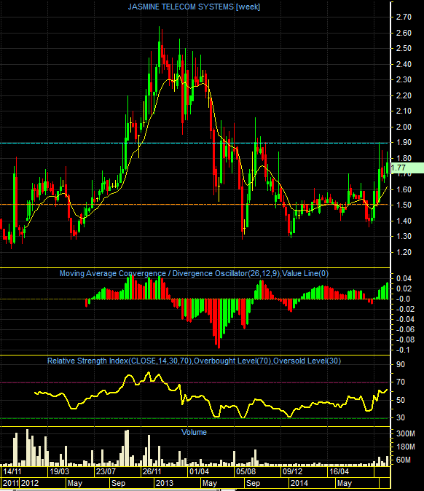Click the 09/12 date label
The width and height of the screenshot is (424, 491).
tap(292, 471)
